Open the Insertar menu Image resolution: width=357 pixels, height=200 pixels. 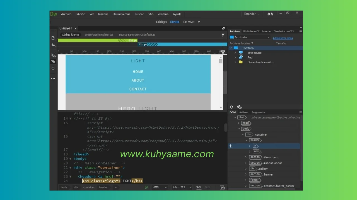pyautogui.click(x=103, y=14)
